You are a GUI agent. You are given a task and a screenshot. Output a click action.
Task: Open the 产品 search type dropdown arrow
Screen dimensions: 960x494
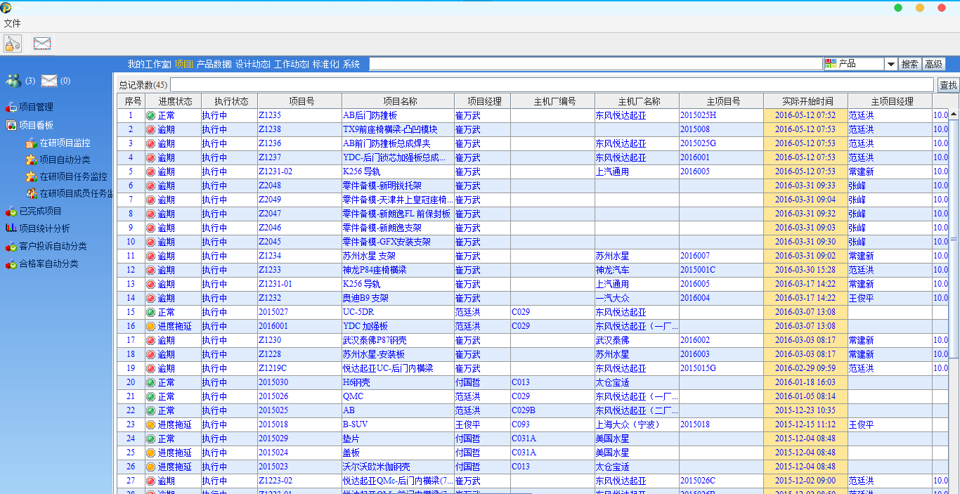pyautogui.click(x=890, y=64)
